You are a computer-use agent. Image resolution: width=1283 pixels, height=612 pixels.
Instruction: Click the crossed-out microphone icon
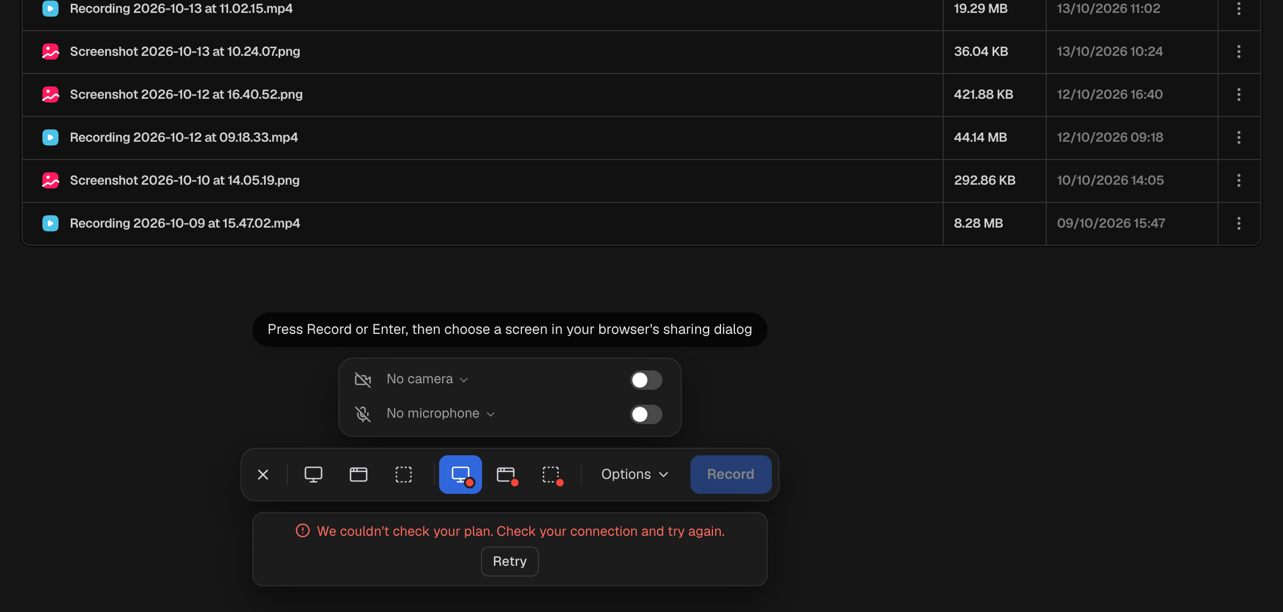click(x=363, y=414)
